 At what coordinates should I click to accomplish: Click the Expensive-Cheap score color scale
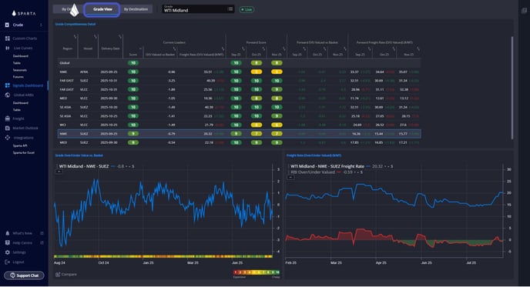pyautogui.click(x=257, y=272)
